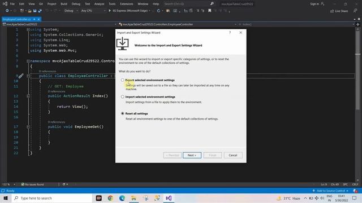Click the folder icon right of refresh

[x=168, y=11]
